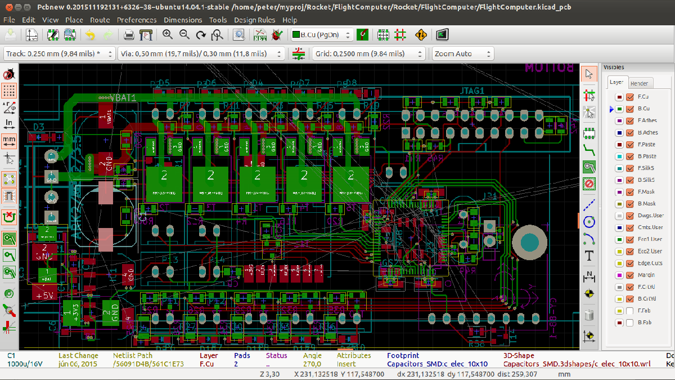Toggle F.Cu layer visibility checkbox

630,97
